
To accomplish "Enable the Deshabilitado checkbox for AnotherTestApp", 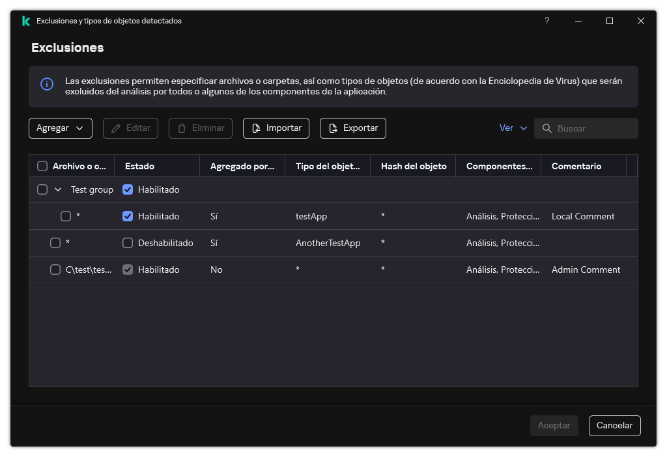I will tap(128, 243).
